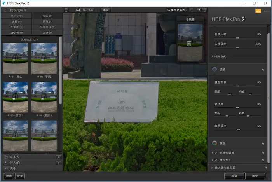This screenshot has width=272, height=182.
Task: Uncheck the 选择性调整 checkbox
Action: (216, 153)
